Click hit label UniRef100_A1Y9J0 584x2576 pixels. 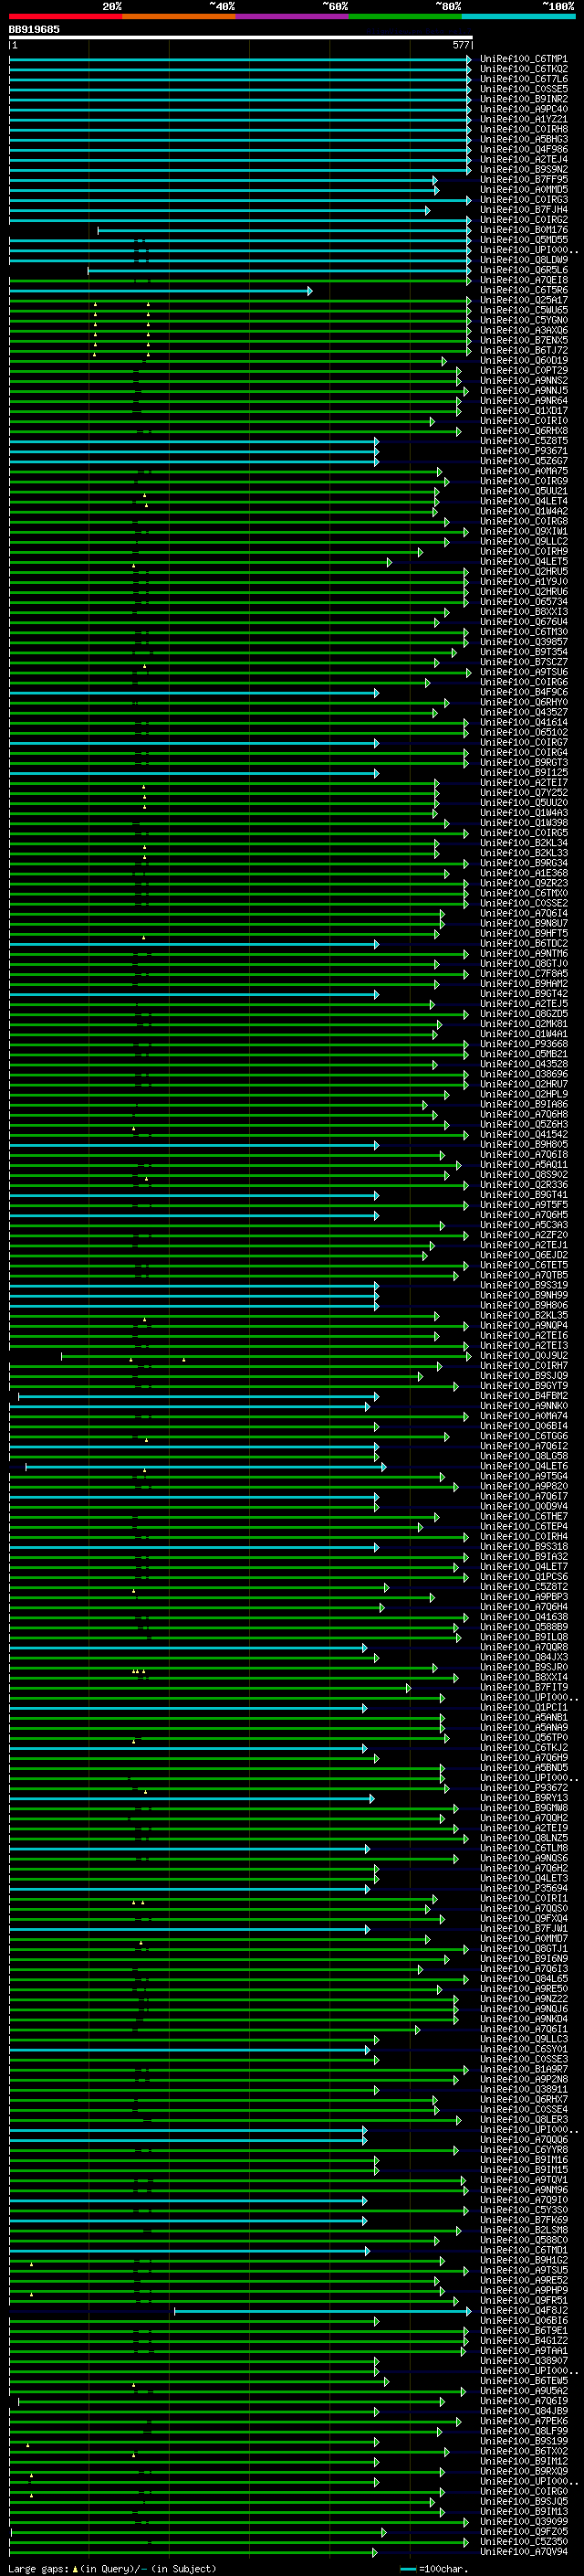[524, 581]
